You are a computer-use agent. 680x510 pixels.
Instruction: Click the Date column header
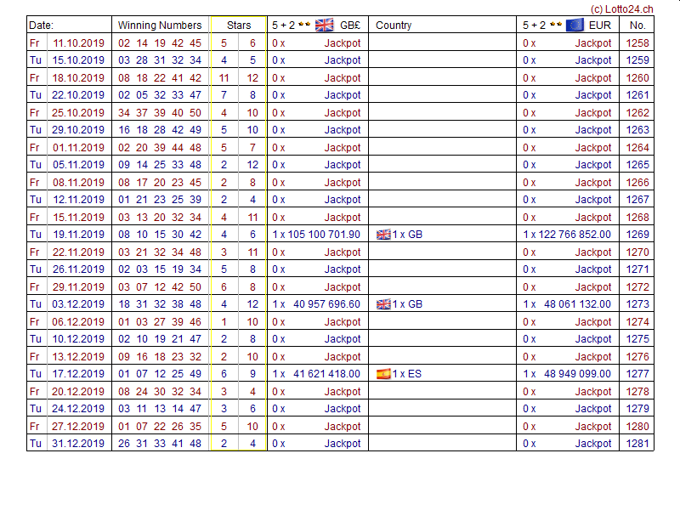[x=42, y=25]
